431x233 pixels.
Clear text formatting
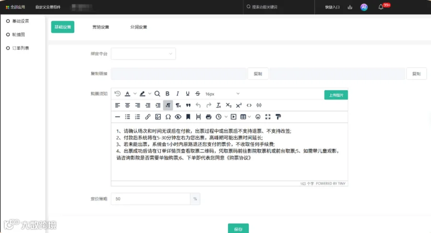click(x=218, y=105)
